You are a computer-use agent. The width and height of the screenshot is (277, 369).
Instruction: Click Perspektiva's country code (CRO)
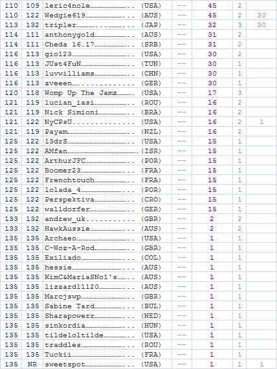[151, 199]
